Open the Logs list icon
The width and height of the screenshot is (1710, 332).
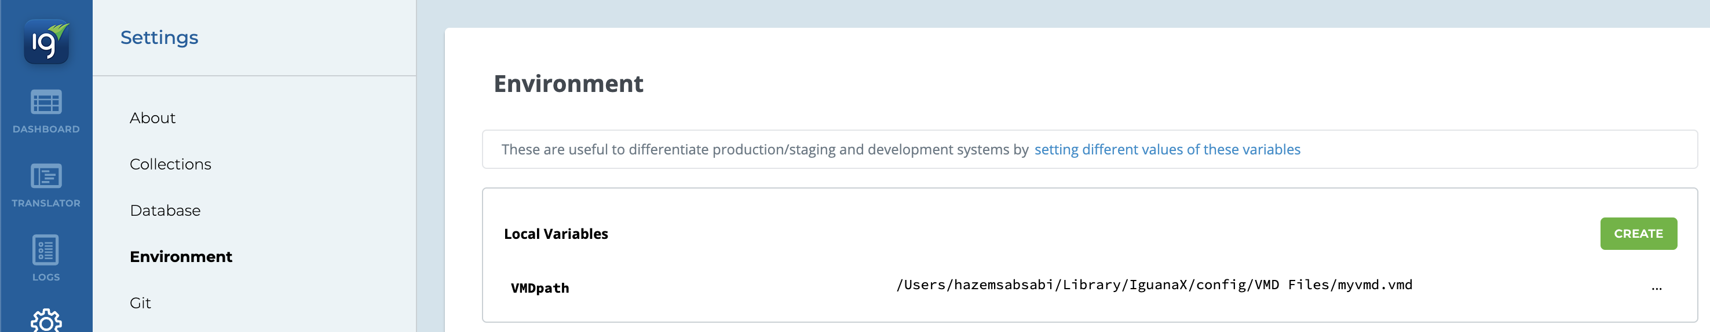coord(46,250)
